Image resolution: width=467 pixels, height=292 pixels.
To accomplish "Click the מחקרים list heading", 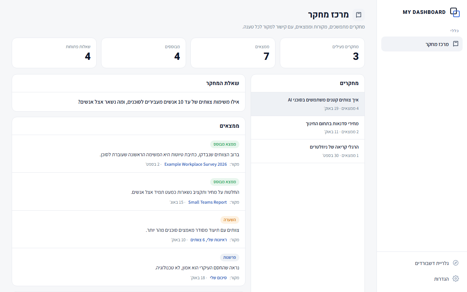I will click(350, 83).
